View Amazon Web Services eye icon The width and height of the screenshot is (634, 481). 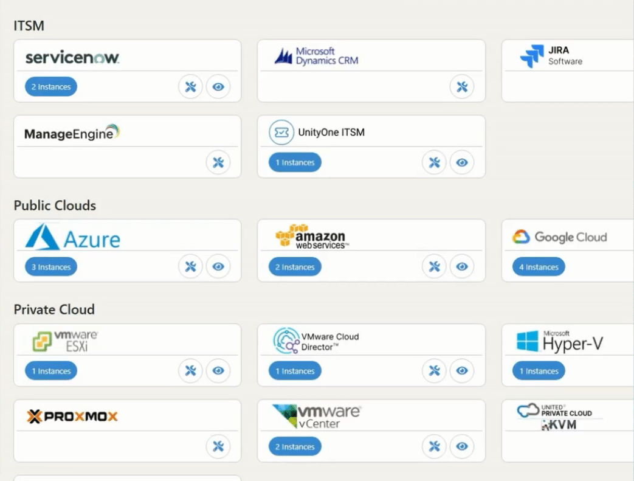[x=462, y=266]
